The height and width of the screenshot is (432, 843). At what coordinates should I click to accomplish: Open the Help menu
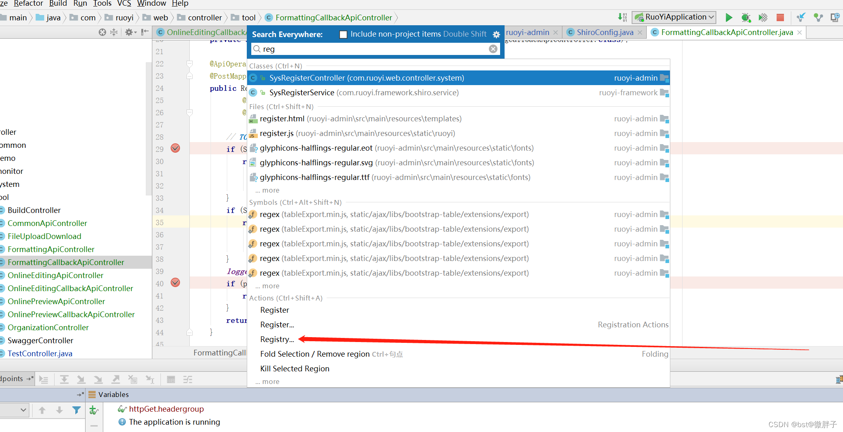[180, 4]
